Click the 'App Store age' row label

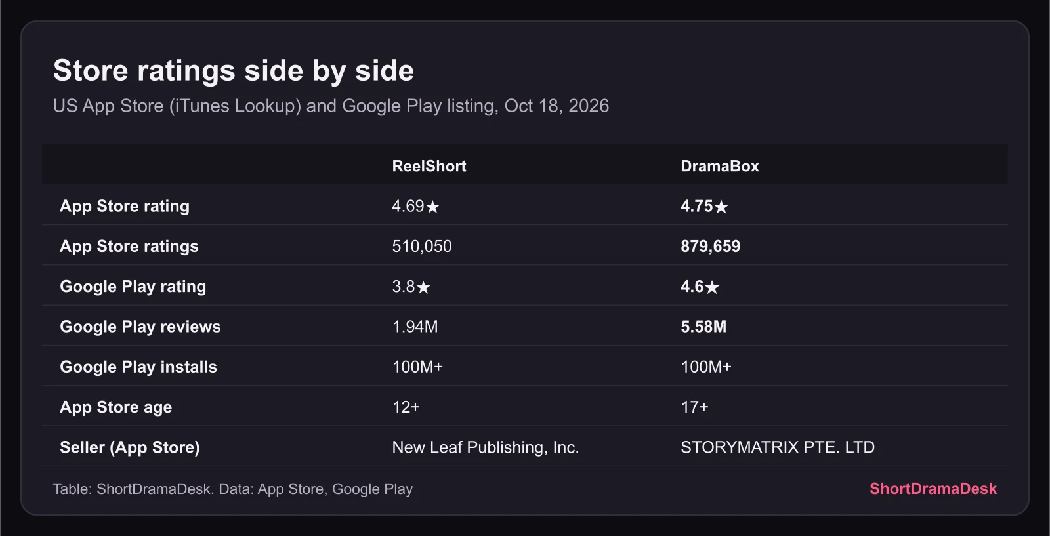(x=116, y=407)
